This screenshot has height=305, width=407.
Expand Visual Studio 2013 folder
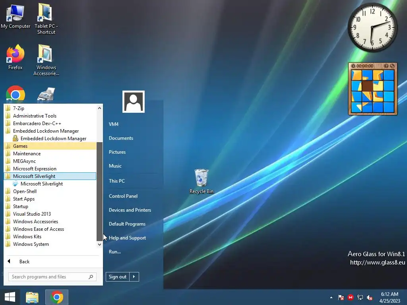50,214
